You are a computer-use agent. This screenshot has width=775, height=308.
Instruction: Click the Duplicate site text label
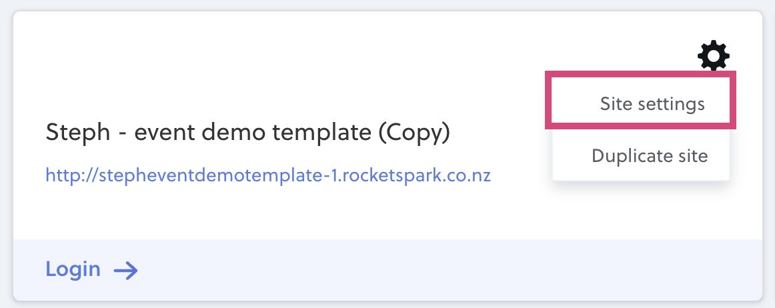(x=650, y=156)
